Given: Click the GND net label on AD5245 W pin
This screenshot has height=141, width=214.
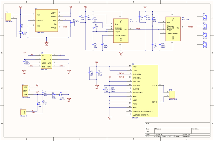Looking at the screenshot, I should [x=32, y=55].
